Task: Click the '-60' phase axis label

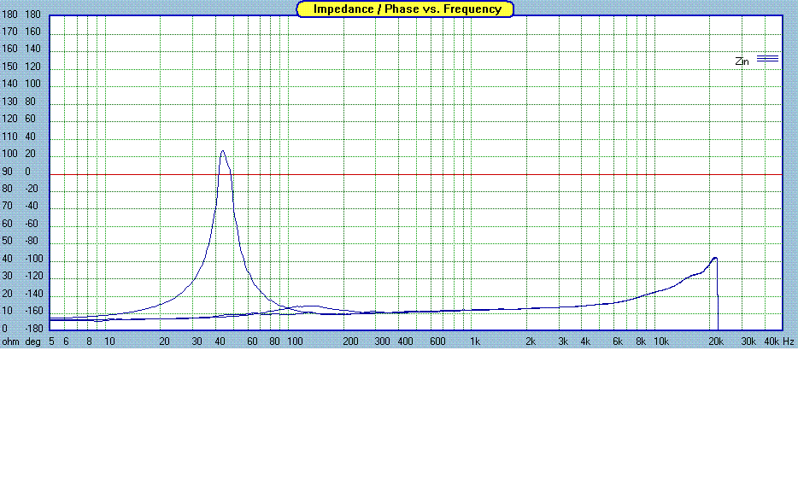Action: 32,224
